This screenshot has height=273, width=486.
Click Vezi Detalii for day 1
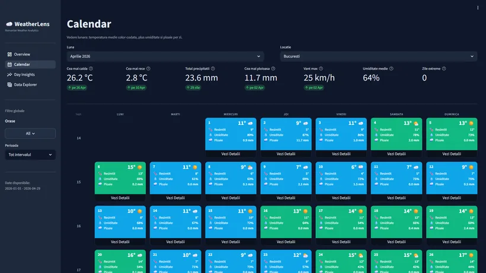(231, 154)
